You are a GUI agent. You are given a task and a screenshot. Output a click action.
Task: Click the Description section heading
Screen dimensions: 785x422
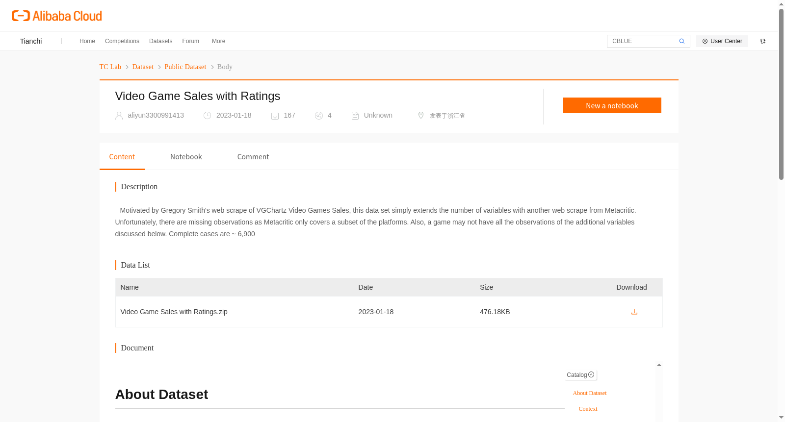click(x=139, y=187)
